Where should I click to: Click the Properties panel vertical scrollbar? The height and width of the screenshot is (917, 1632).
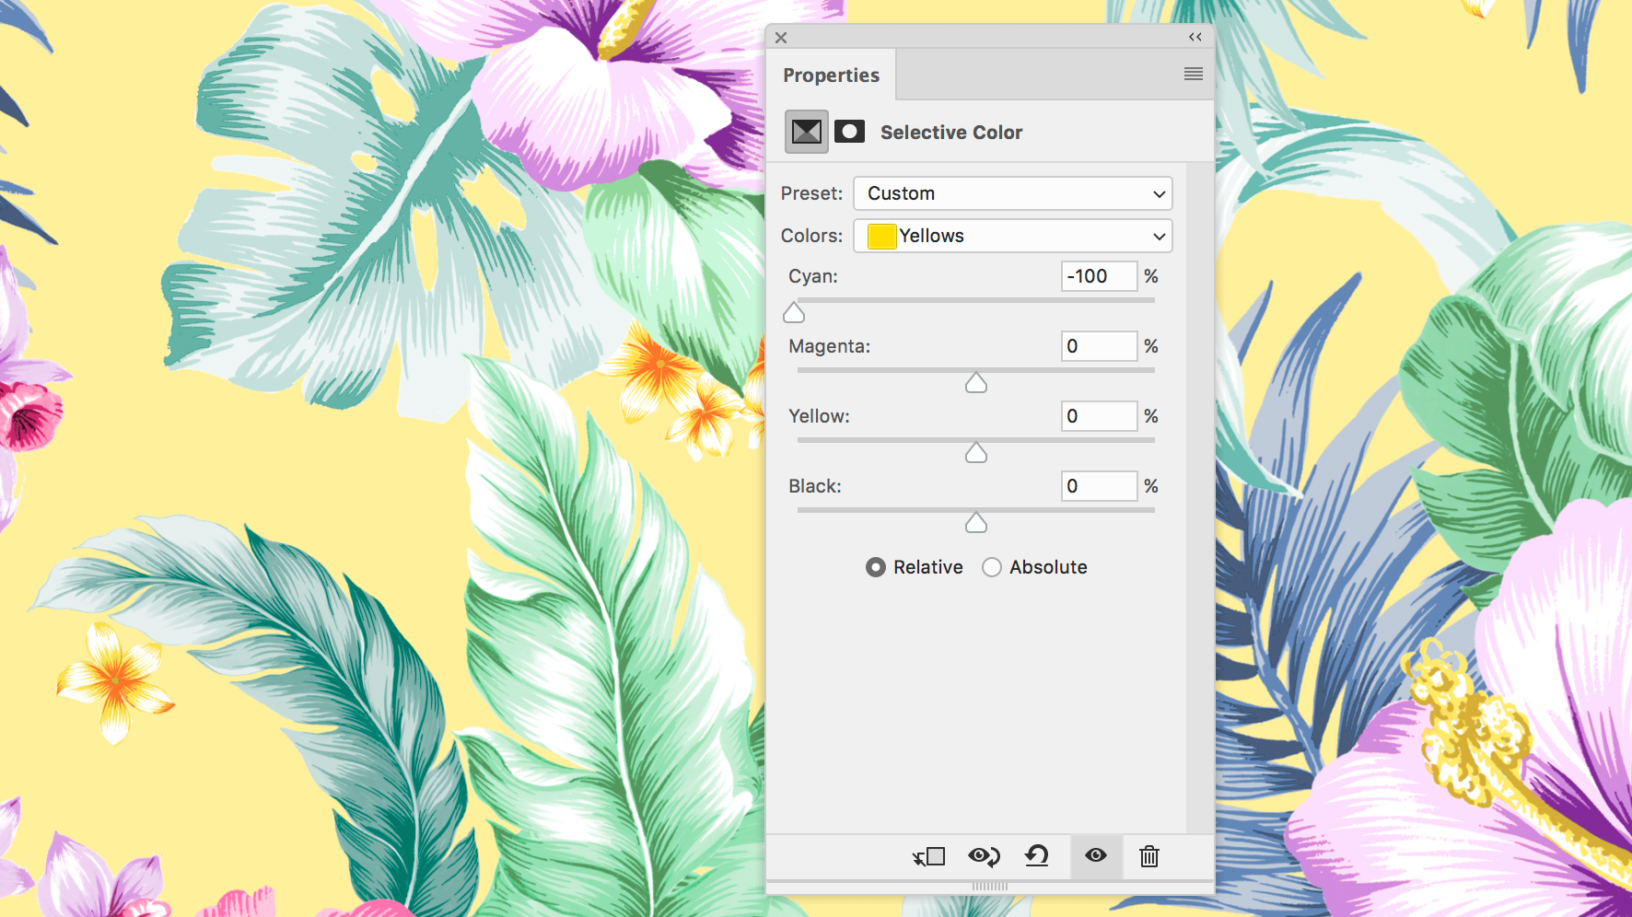point(1201,497)
